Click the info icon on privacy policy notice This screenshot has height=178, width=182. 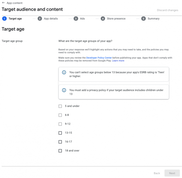[64, 90]
